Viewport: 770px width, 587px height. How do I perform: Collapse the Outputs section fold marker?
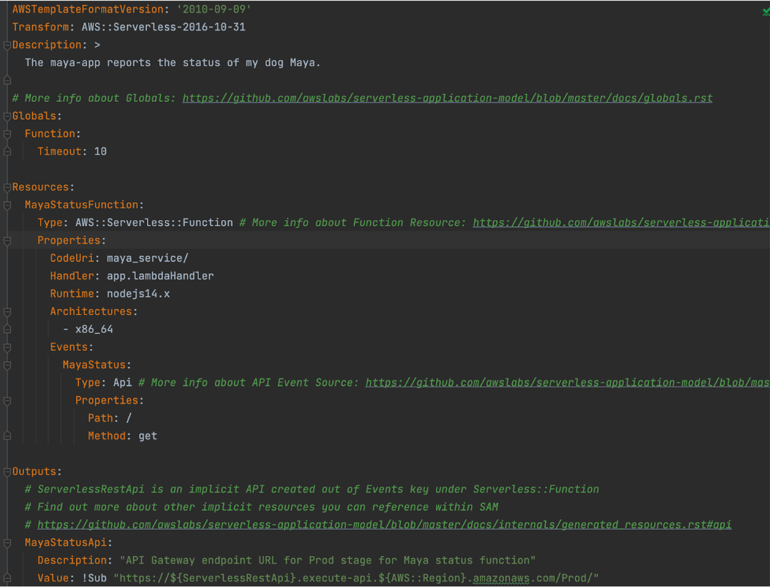(7, 472)
